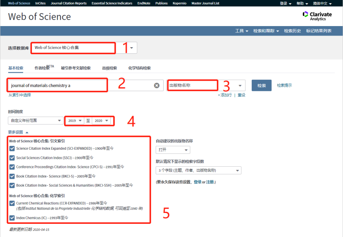Untick Social Sciences Citation Index (SSCI)

tap(12, 158)
